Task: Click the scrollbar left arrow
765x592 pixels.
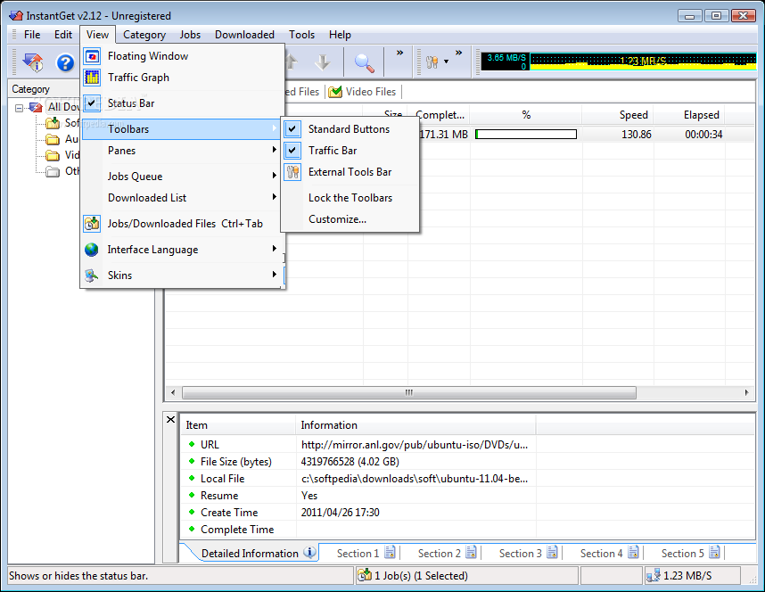Action: (173, 392)
